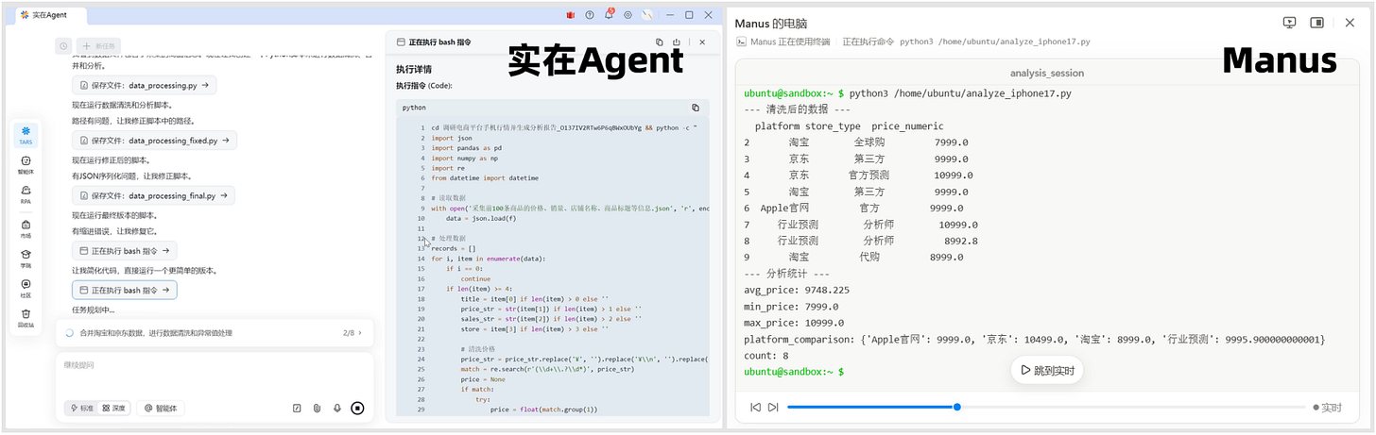1376x435 pixels.
Task: Click the paperclip attachment icon
Action: [318, 409]
